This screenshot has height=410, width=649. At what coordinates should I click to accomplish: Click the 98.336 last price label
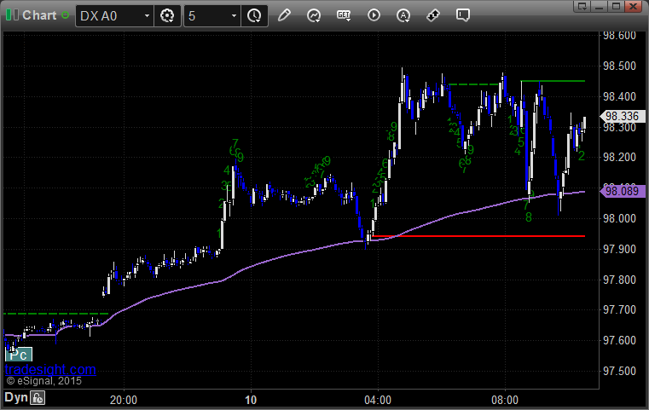coord(623,116)
